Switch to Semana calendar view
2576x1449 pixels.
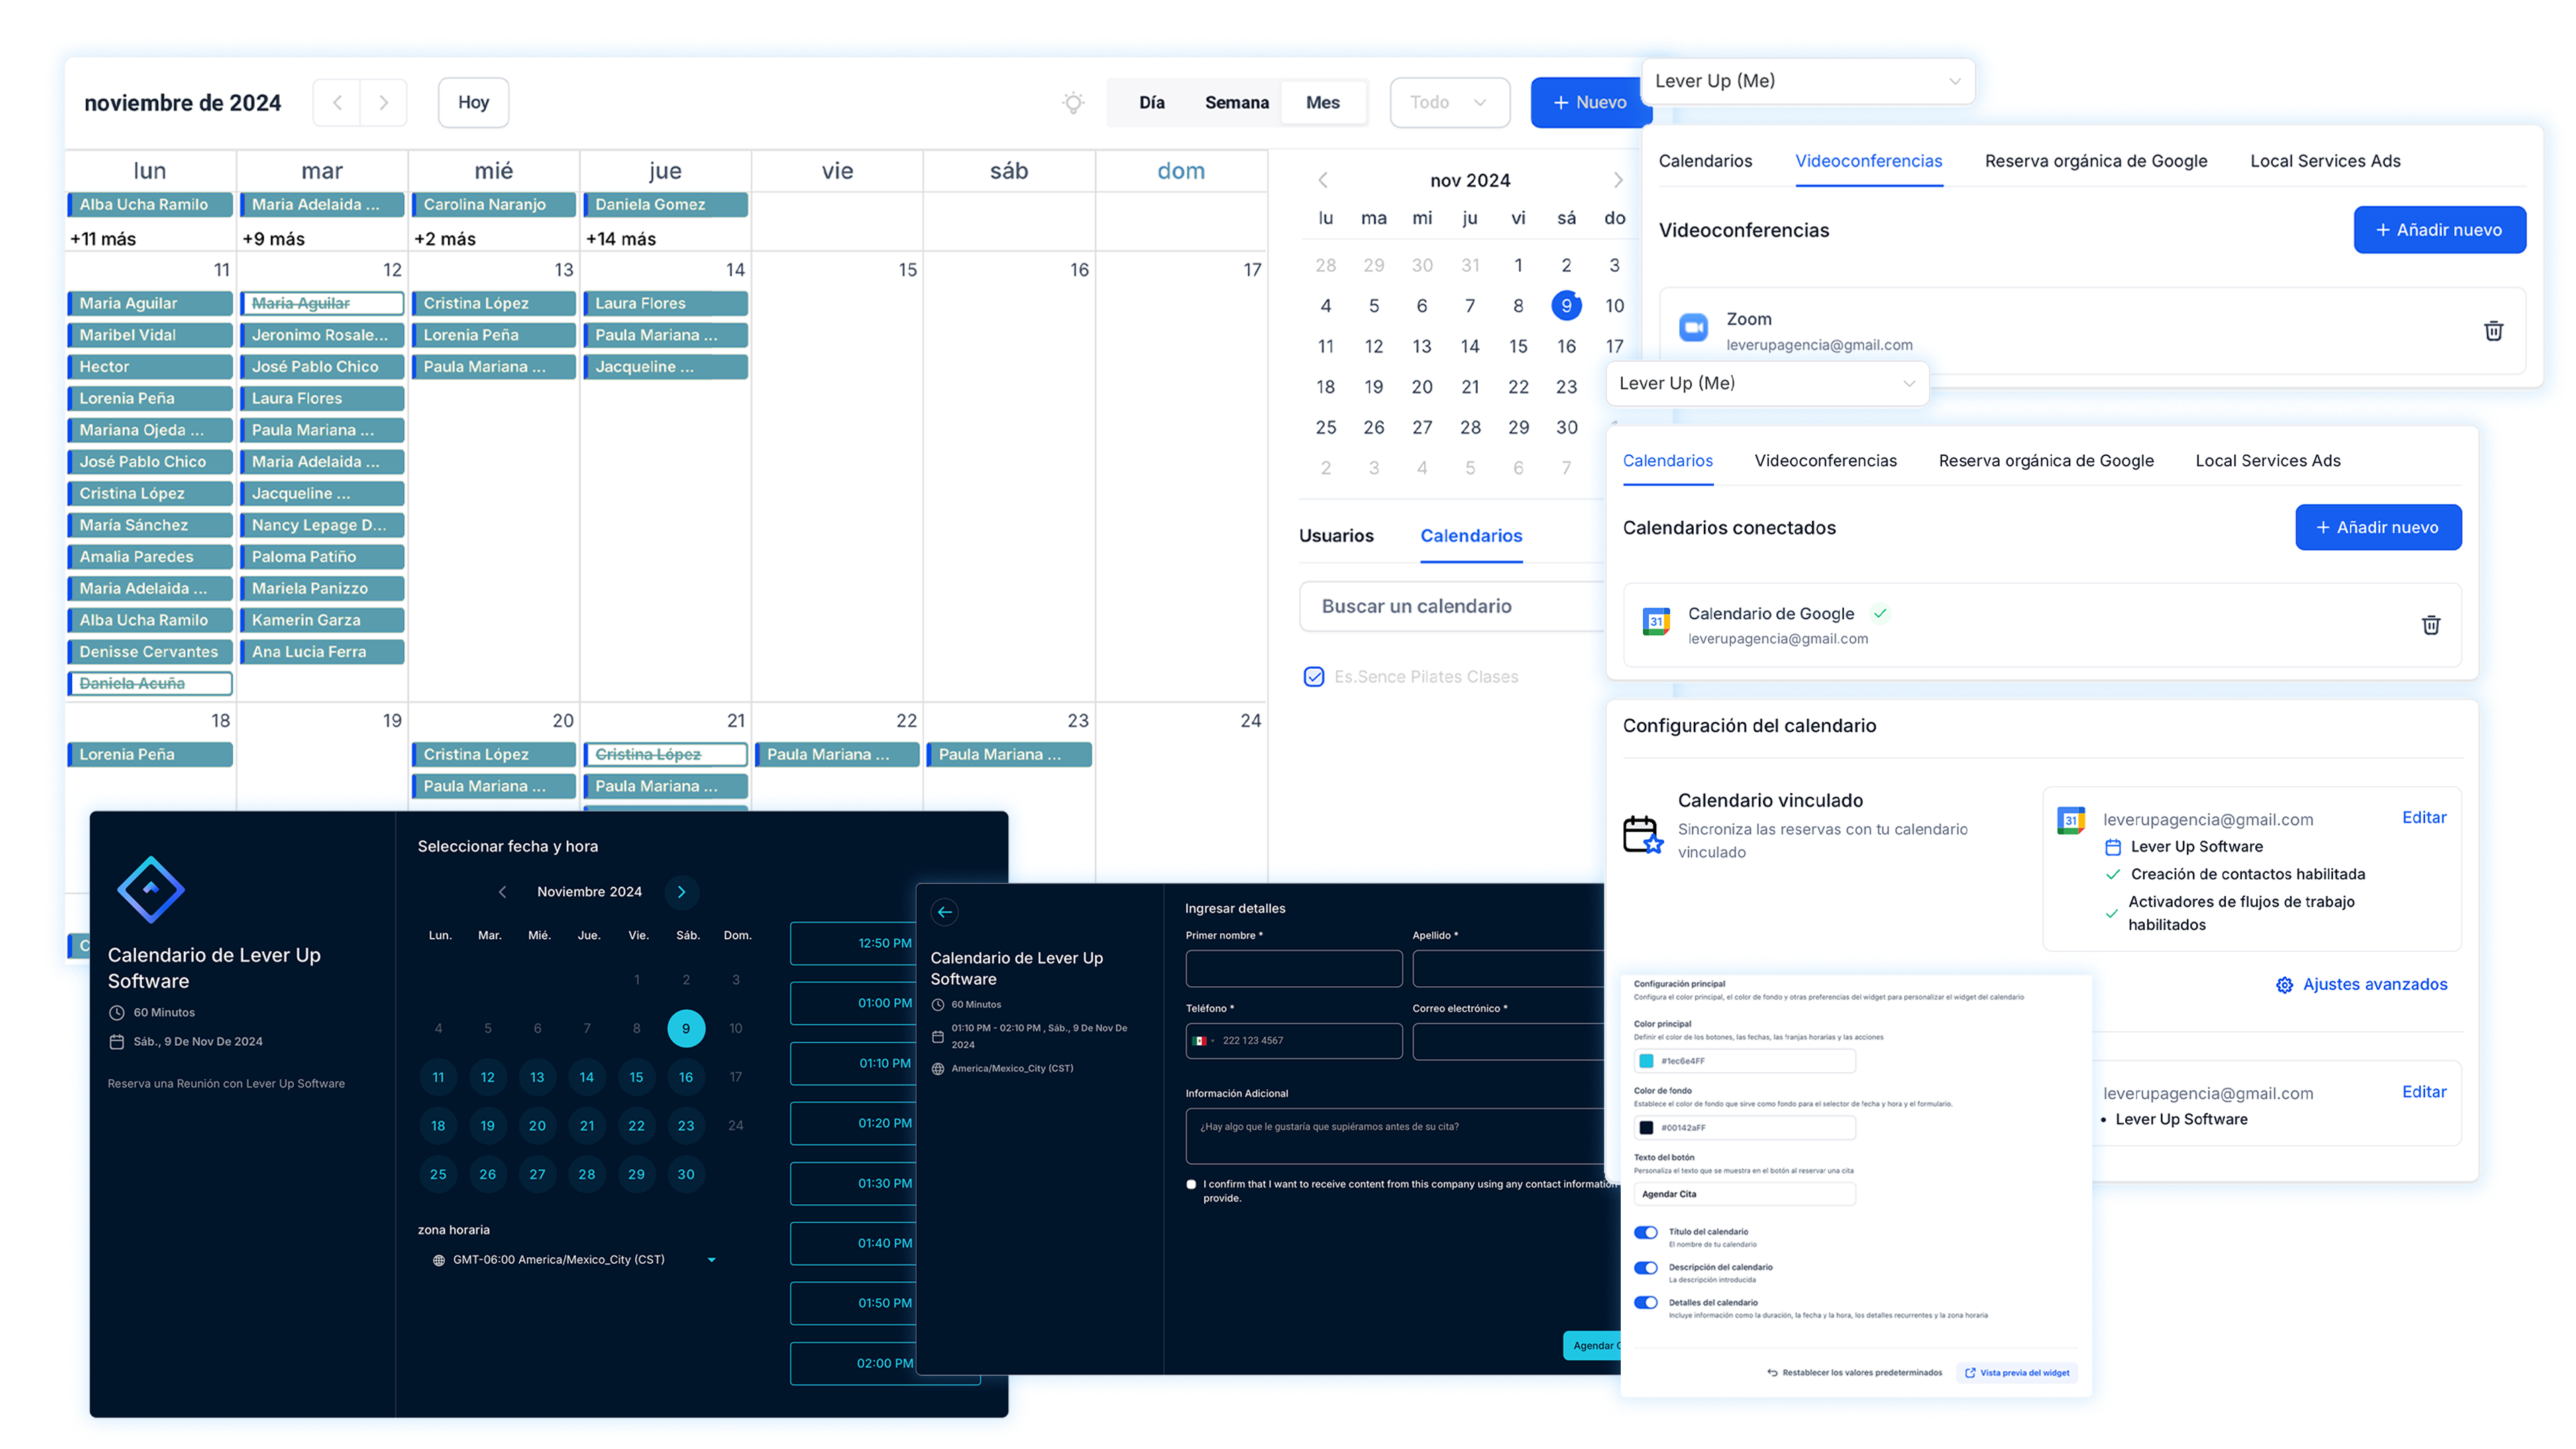(x=1236, y=103)
